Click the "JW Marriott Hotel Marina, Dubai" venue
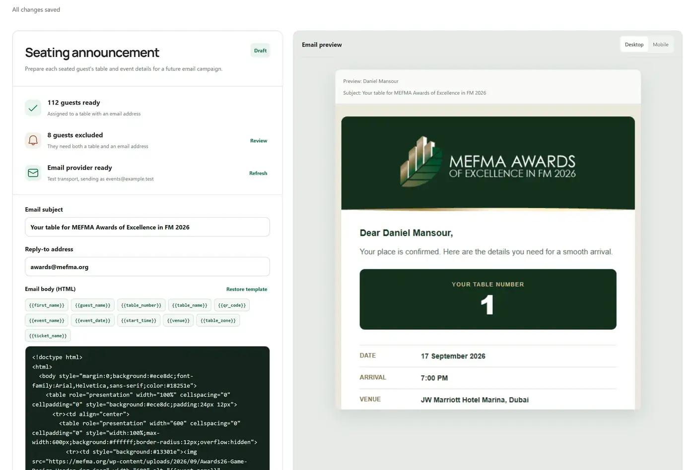This screenshot has height=470, width=695. click(475, 400)
